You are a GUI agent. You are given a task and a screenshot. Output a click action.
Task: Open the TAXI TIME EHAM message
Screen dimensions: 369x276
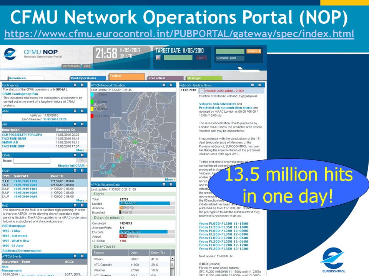click(x=14, y=138)
